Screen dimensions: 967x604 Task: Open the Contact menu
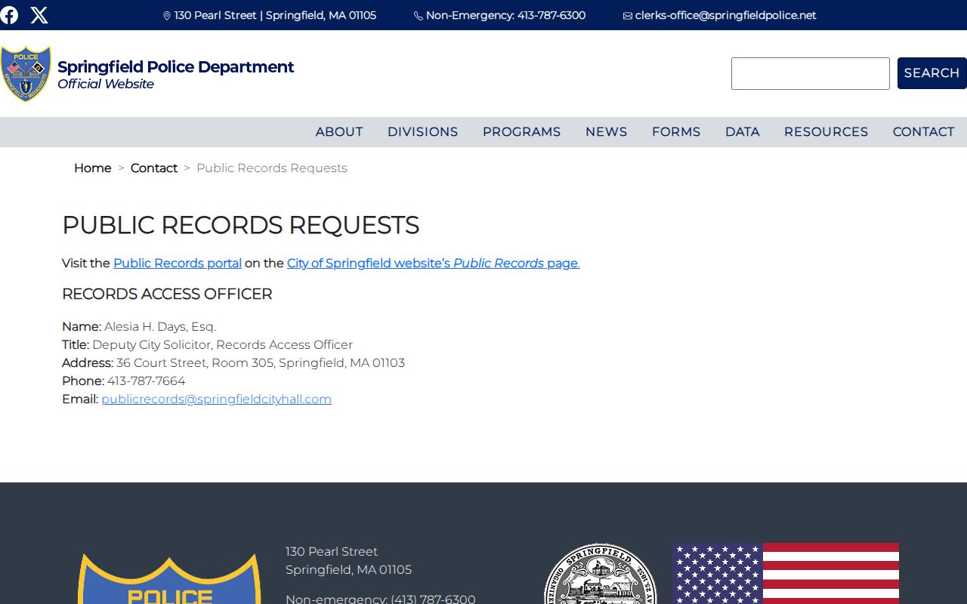tap(924, 132)
